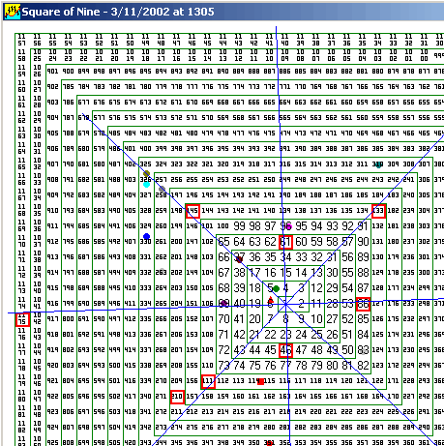Image resolution: width=444 pixels, height=446 pixels.
Task: Click the red square marker near cell 114
Action: [261, 382]
